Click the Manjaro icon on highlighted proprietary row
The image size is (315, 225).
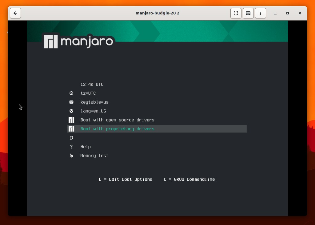71,129
